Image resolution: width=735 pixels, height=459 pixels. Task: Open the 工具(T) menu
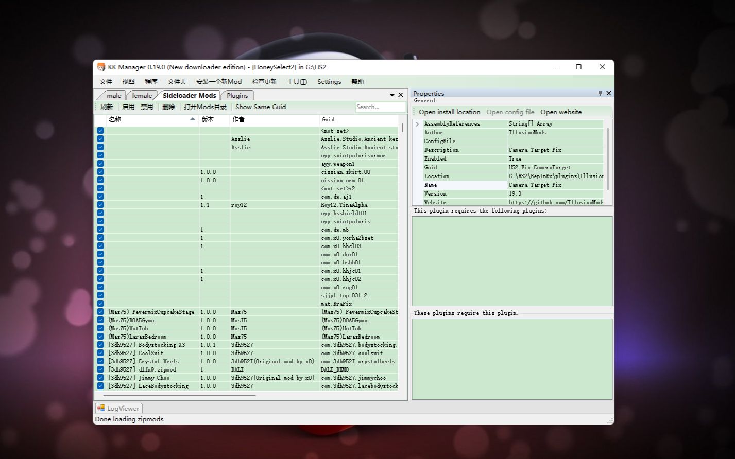297,82
